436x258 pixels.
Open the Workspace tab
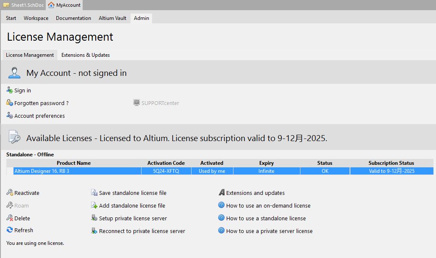click(36, 18)
